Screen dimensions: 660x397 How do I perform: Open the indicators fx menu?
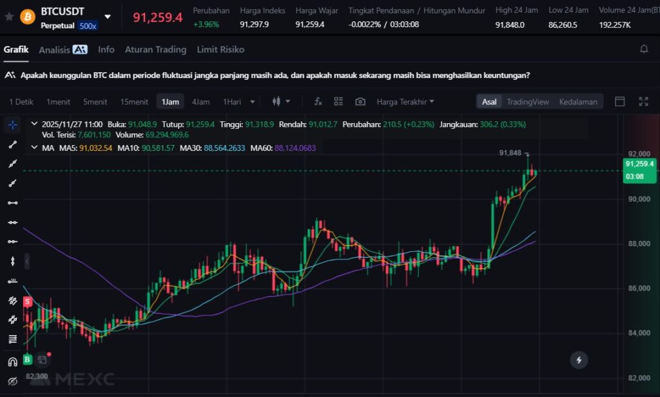pyautogui.click(x=318, y=102)
